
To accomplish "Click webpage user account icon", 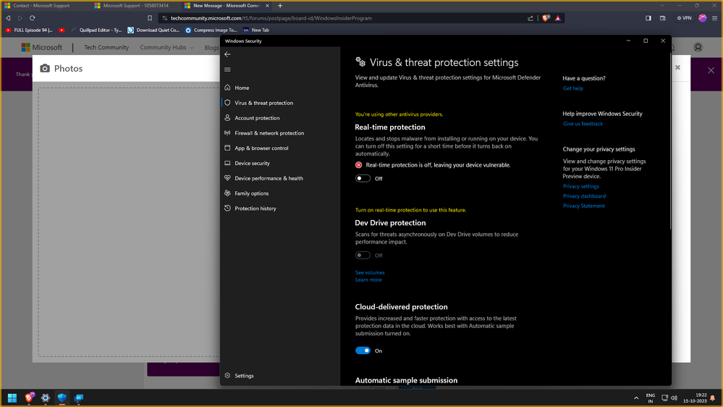I will point(698,48).
